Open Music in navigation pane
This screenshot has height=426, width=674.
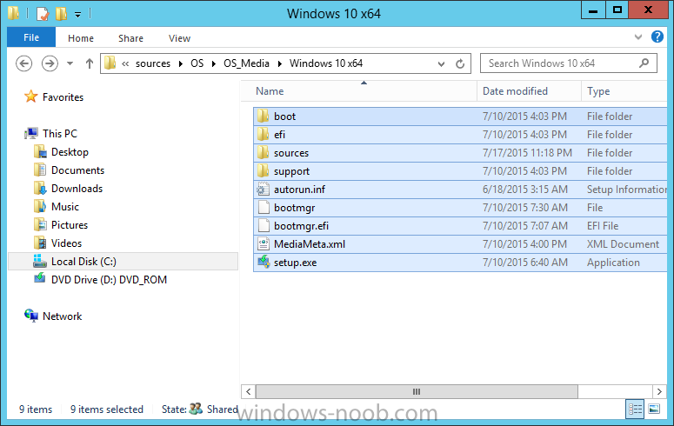click(x=65, y=207)
